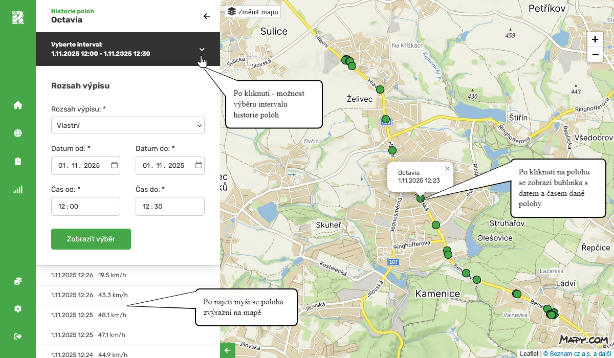Click the home icon in the sidebar
This screenshot has width=614, height=358.
[x=18, y=105]
